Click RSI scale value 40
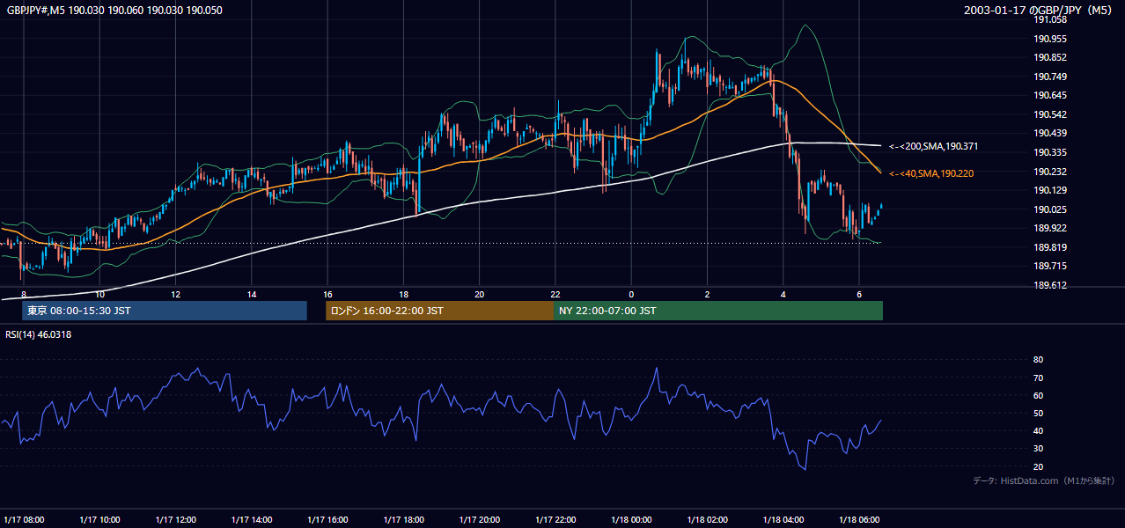The image size is (1125, 528). coord(1038,430)
